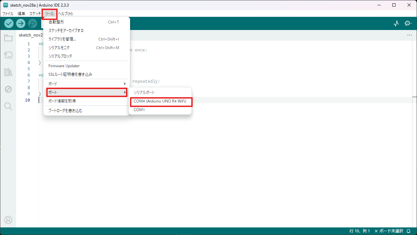Image resolution: width=417 pixels, height=235 pixels.
Task: Choose 自動整形 from the tools menu
Action: point(56,22)
